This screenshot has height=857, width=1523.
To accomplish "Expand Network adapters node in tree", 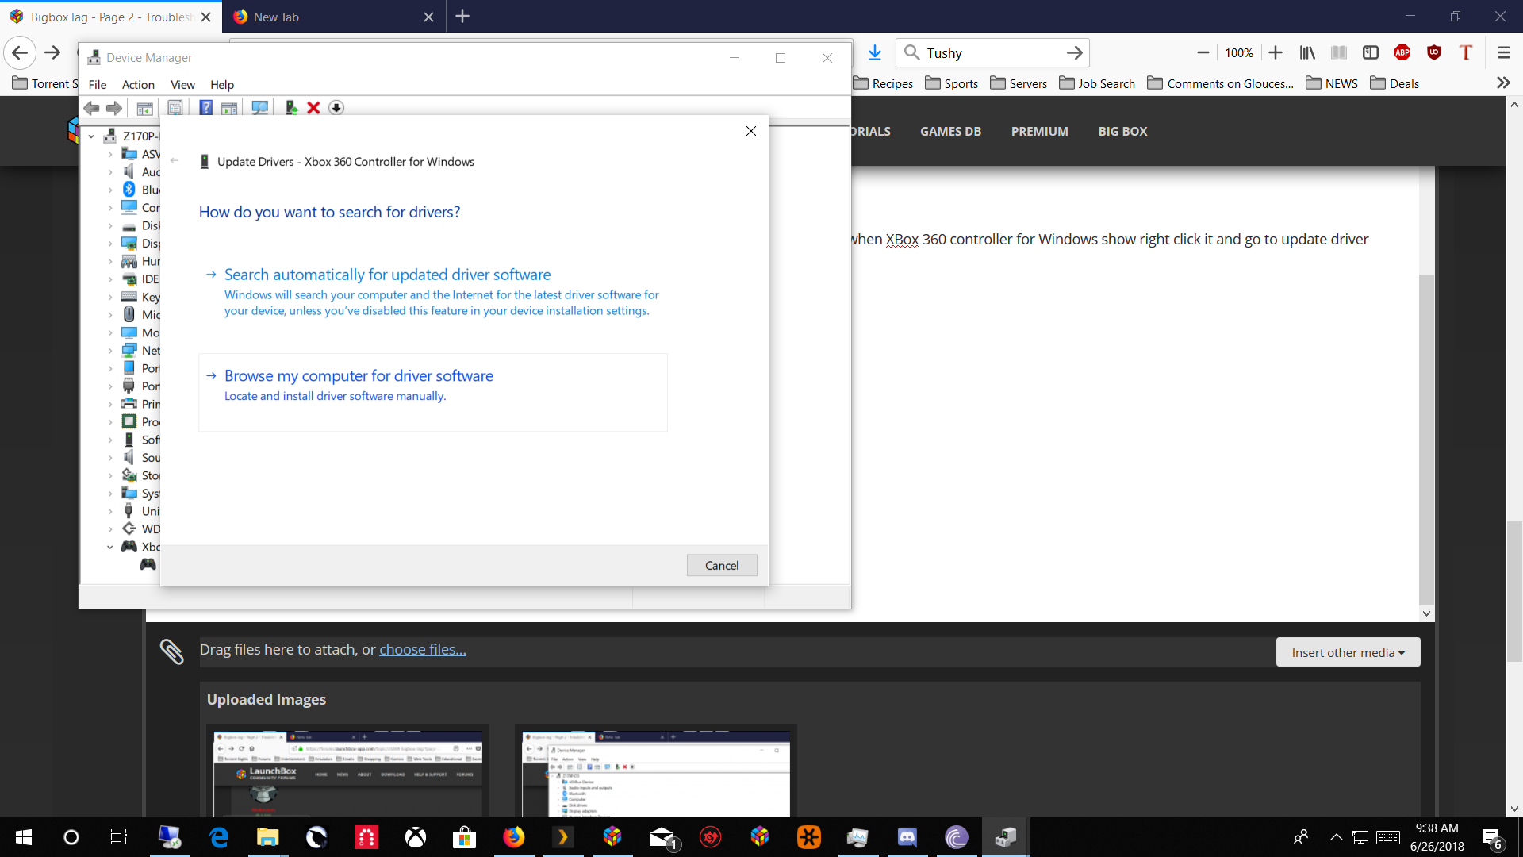I will click(110, 351).
